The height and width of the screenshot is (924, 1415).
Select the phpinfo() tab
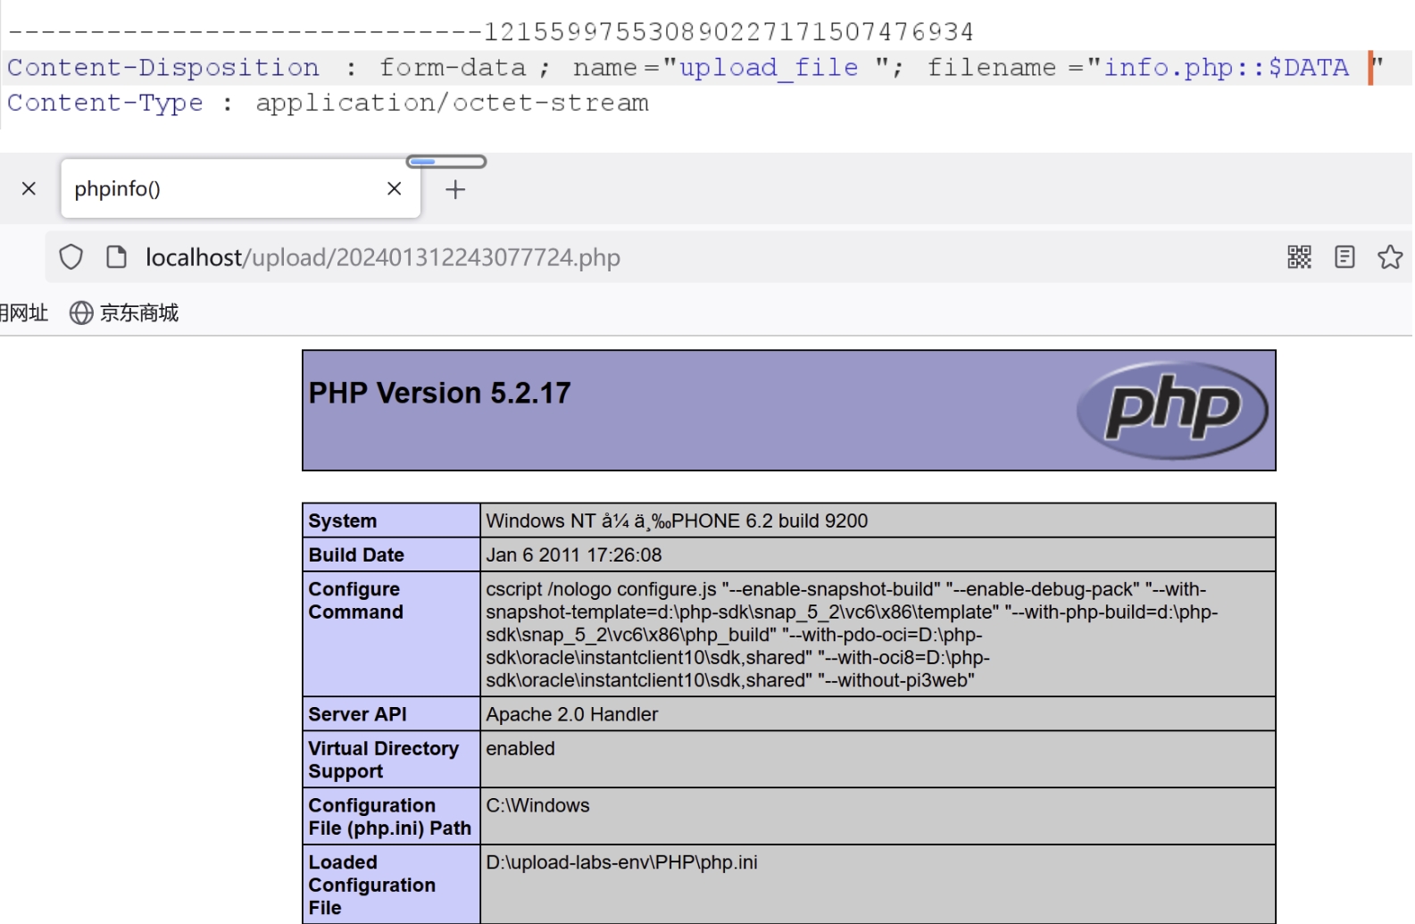click(x=240, y=188)
